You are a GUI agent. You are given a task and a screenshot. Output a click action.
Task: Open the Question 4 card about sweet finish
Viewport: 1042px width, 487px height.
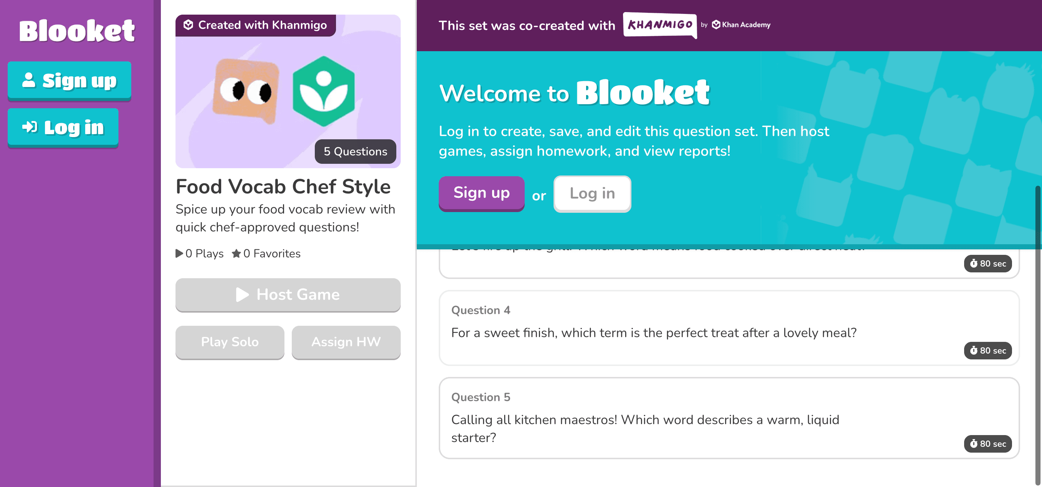[729, 328]
